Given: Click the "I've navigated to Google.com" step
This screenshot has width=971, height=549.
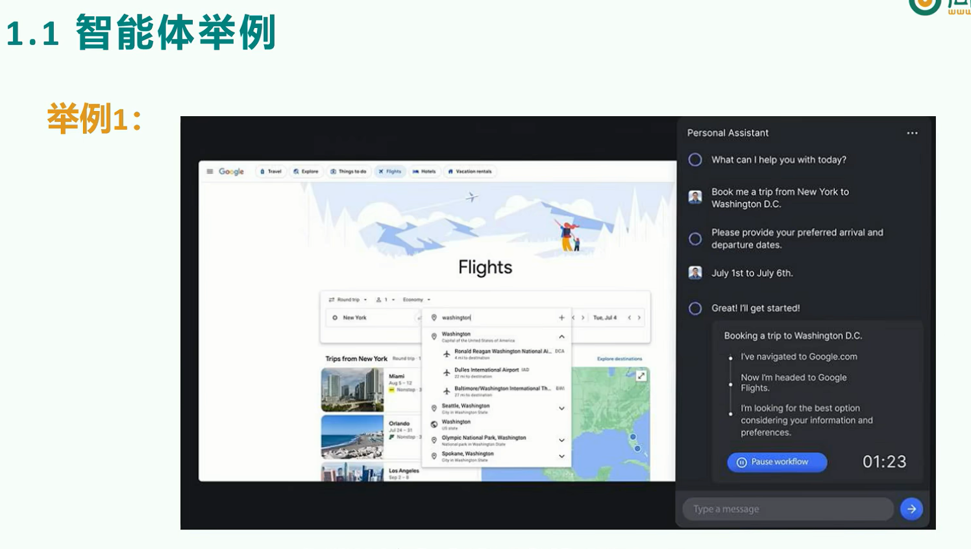Looking at the screenshot, I should coord(799,356).
